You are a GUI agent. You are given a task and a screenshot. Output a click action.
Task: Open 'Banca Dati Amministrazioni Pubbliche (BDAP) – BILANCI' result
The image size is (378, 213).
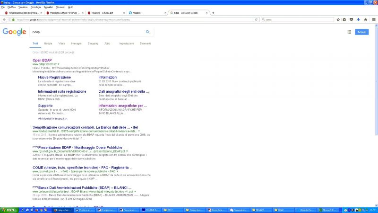(85, 187)
